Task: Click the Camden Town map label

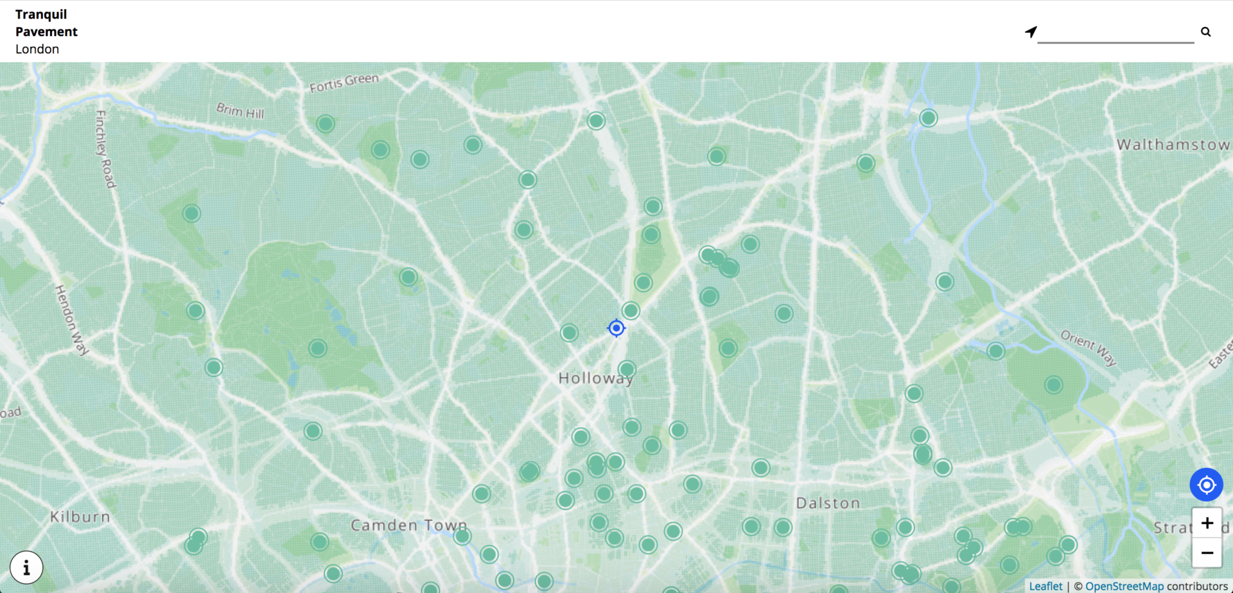Action: [409, 525]
